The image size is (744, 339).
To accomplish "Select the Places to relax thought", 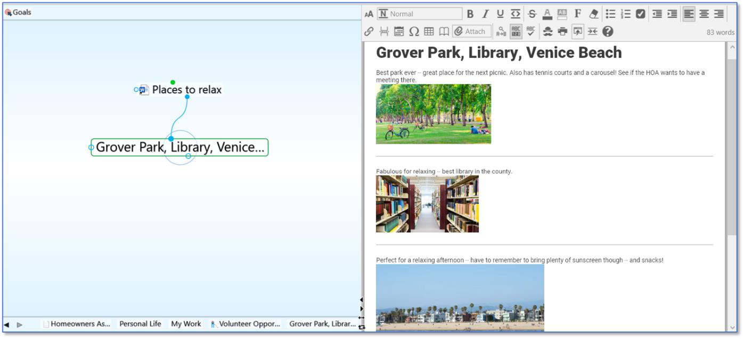I will coord(186,90).
